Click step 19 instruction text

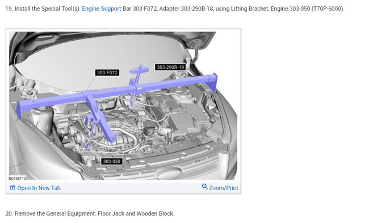pyautogui.click(x=175, y=9)
